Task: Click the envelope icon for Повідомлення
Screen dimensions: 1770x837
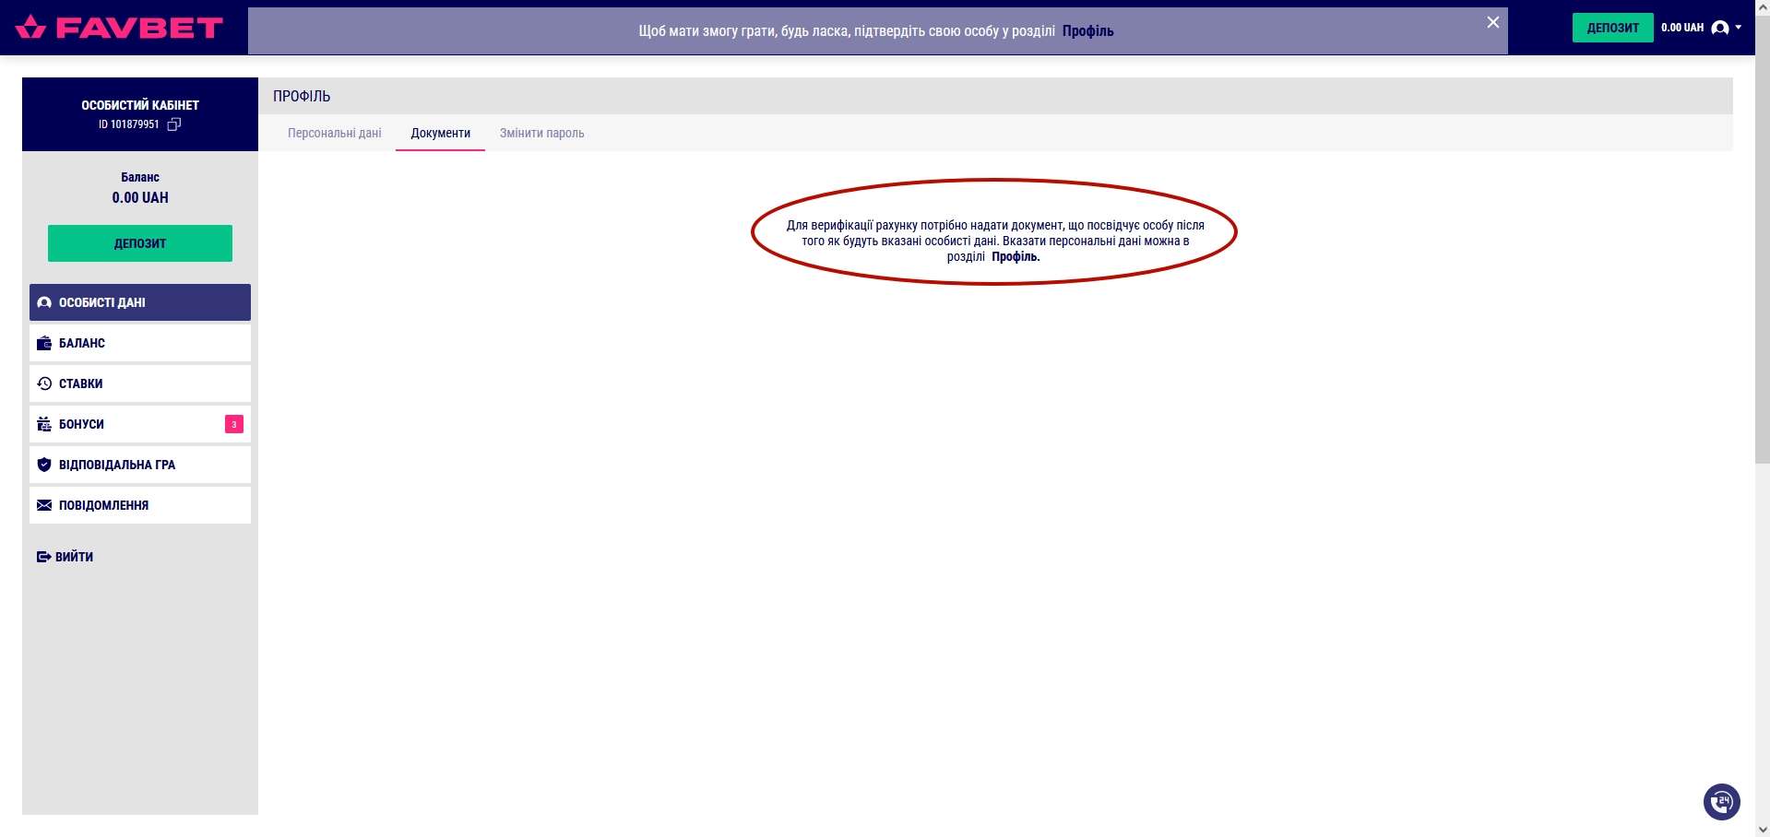Action: [x=43, y=505]
